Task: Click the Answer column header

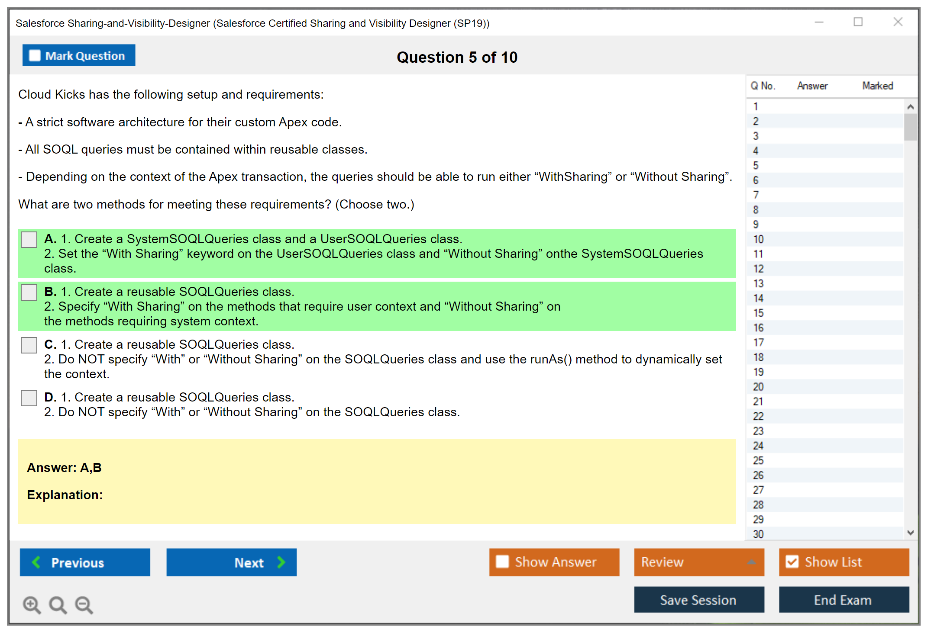Action: coord(812,86)
